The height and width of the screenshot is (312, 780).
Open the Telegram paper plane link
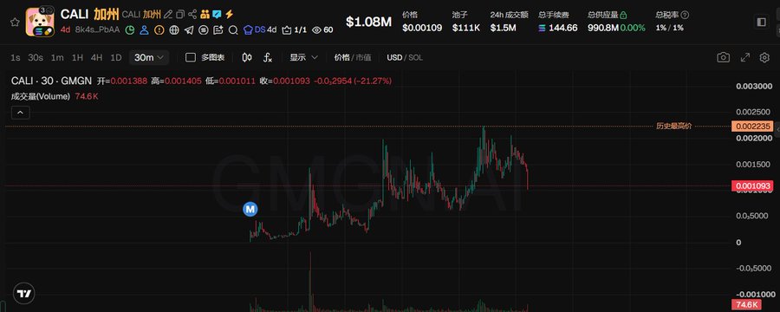189,29
